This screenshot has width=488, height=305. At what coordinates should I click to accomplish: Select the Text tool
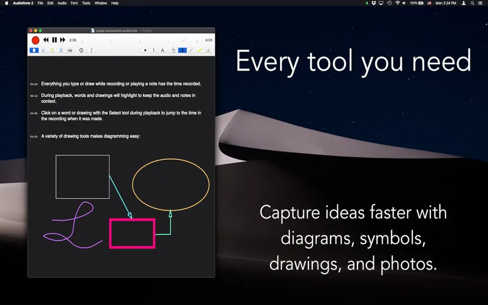[182, 50]
